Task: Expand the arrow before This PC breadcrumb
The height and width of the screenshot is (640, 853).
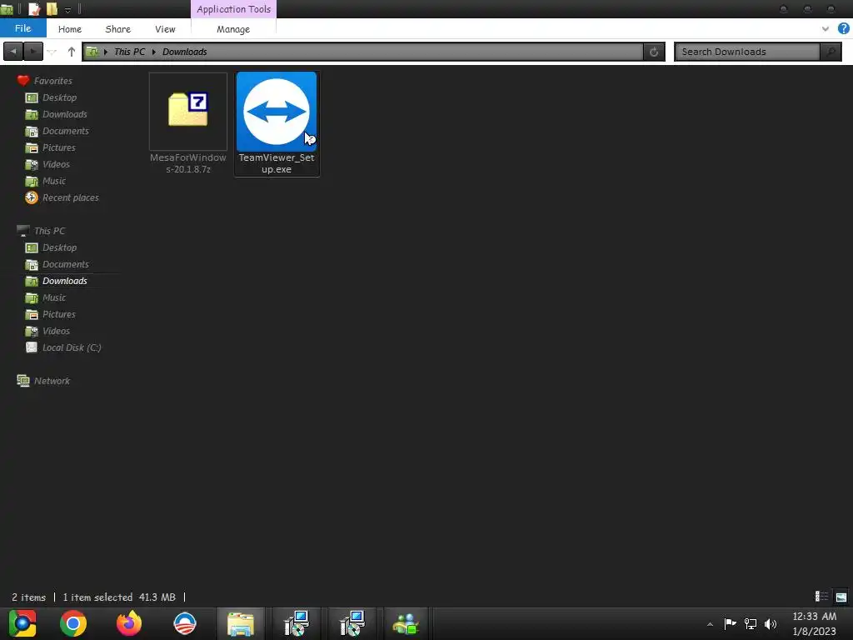Action: click(106, 52)
